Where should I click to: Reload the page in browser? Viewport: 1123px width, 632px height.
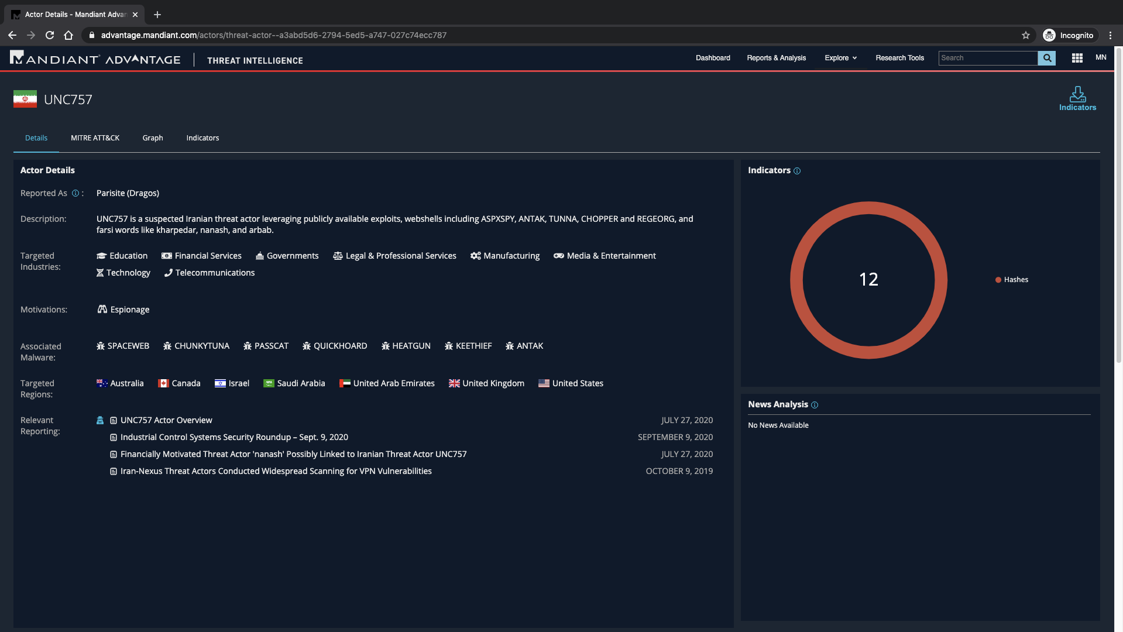point(50,35)
